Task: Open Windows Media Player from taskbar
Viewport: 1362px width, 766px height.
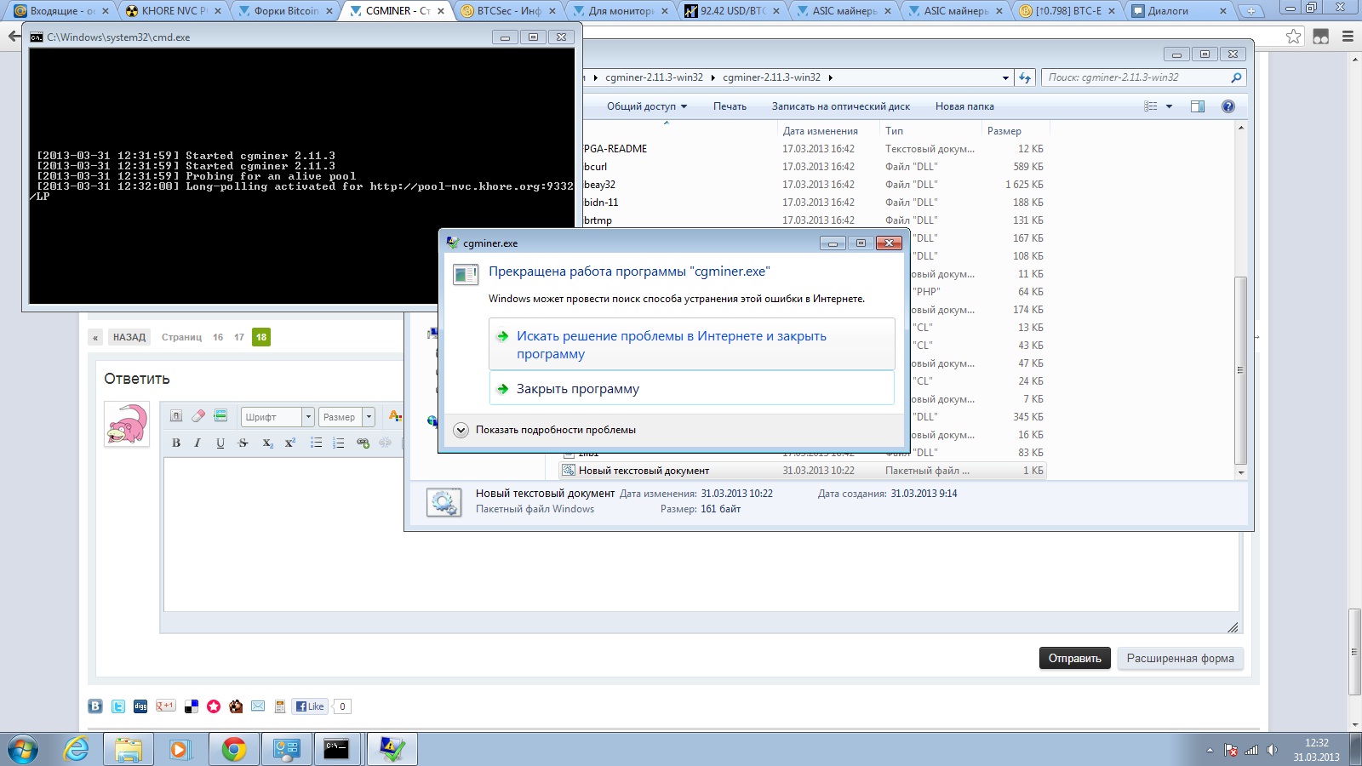Action: pos(180,749)
